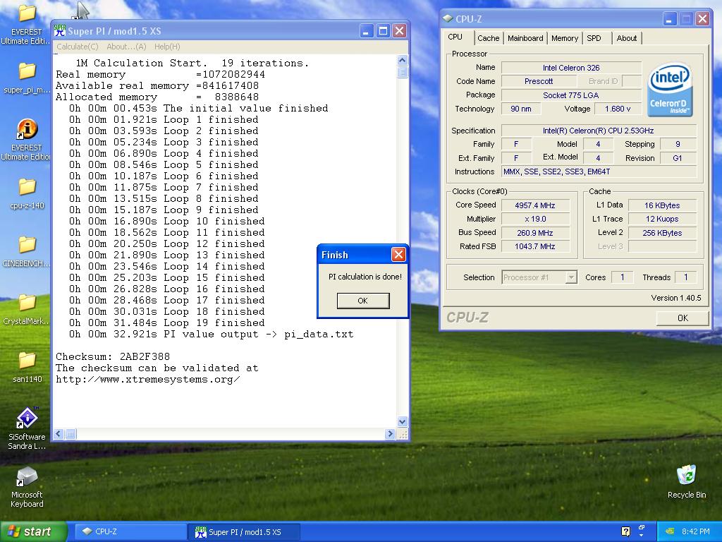Open the super_pi_m... folder on desktop
Viewport: 722px width, 542px height.
pos(27,71)
